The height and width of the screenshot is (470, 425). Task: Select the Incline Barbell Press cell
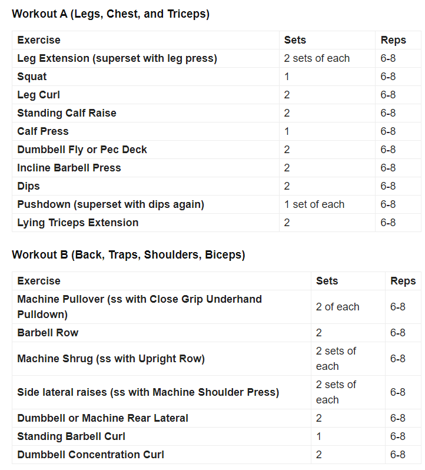tap(69, 168)
